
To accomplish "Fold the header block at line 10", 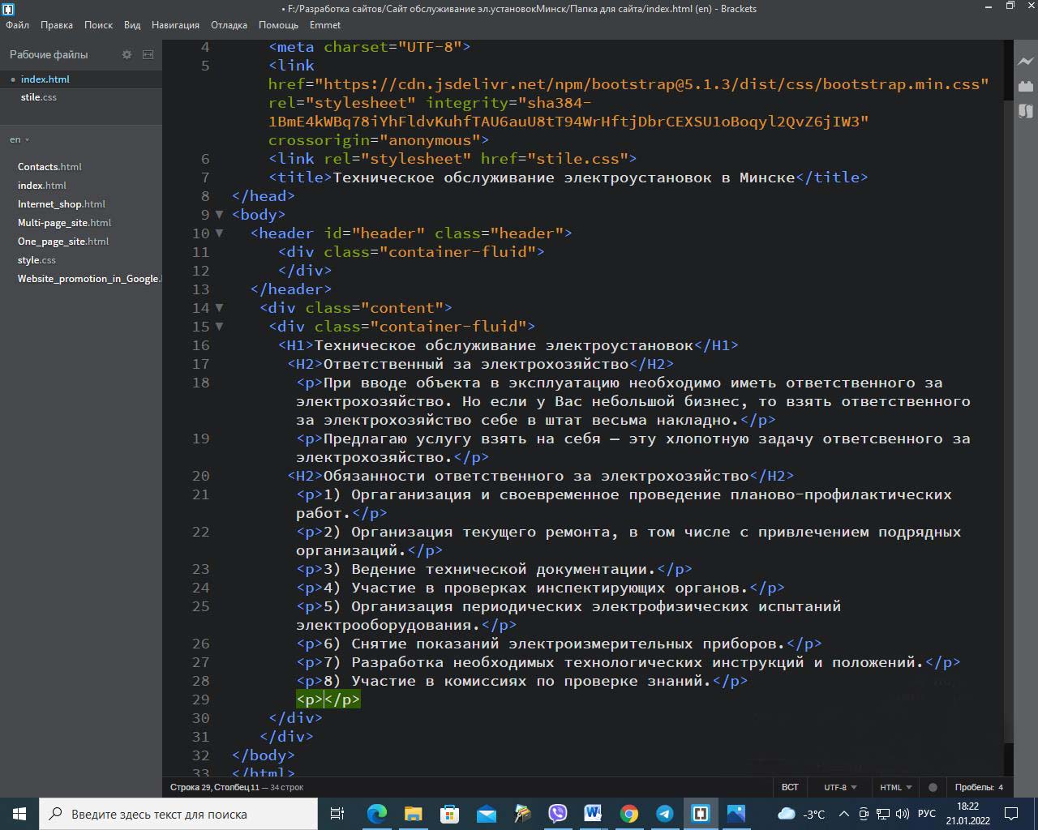I will pos(219,233).
